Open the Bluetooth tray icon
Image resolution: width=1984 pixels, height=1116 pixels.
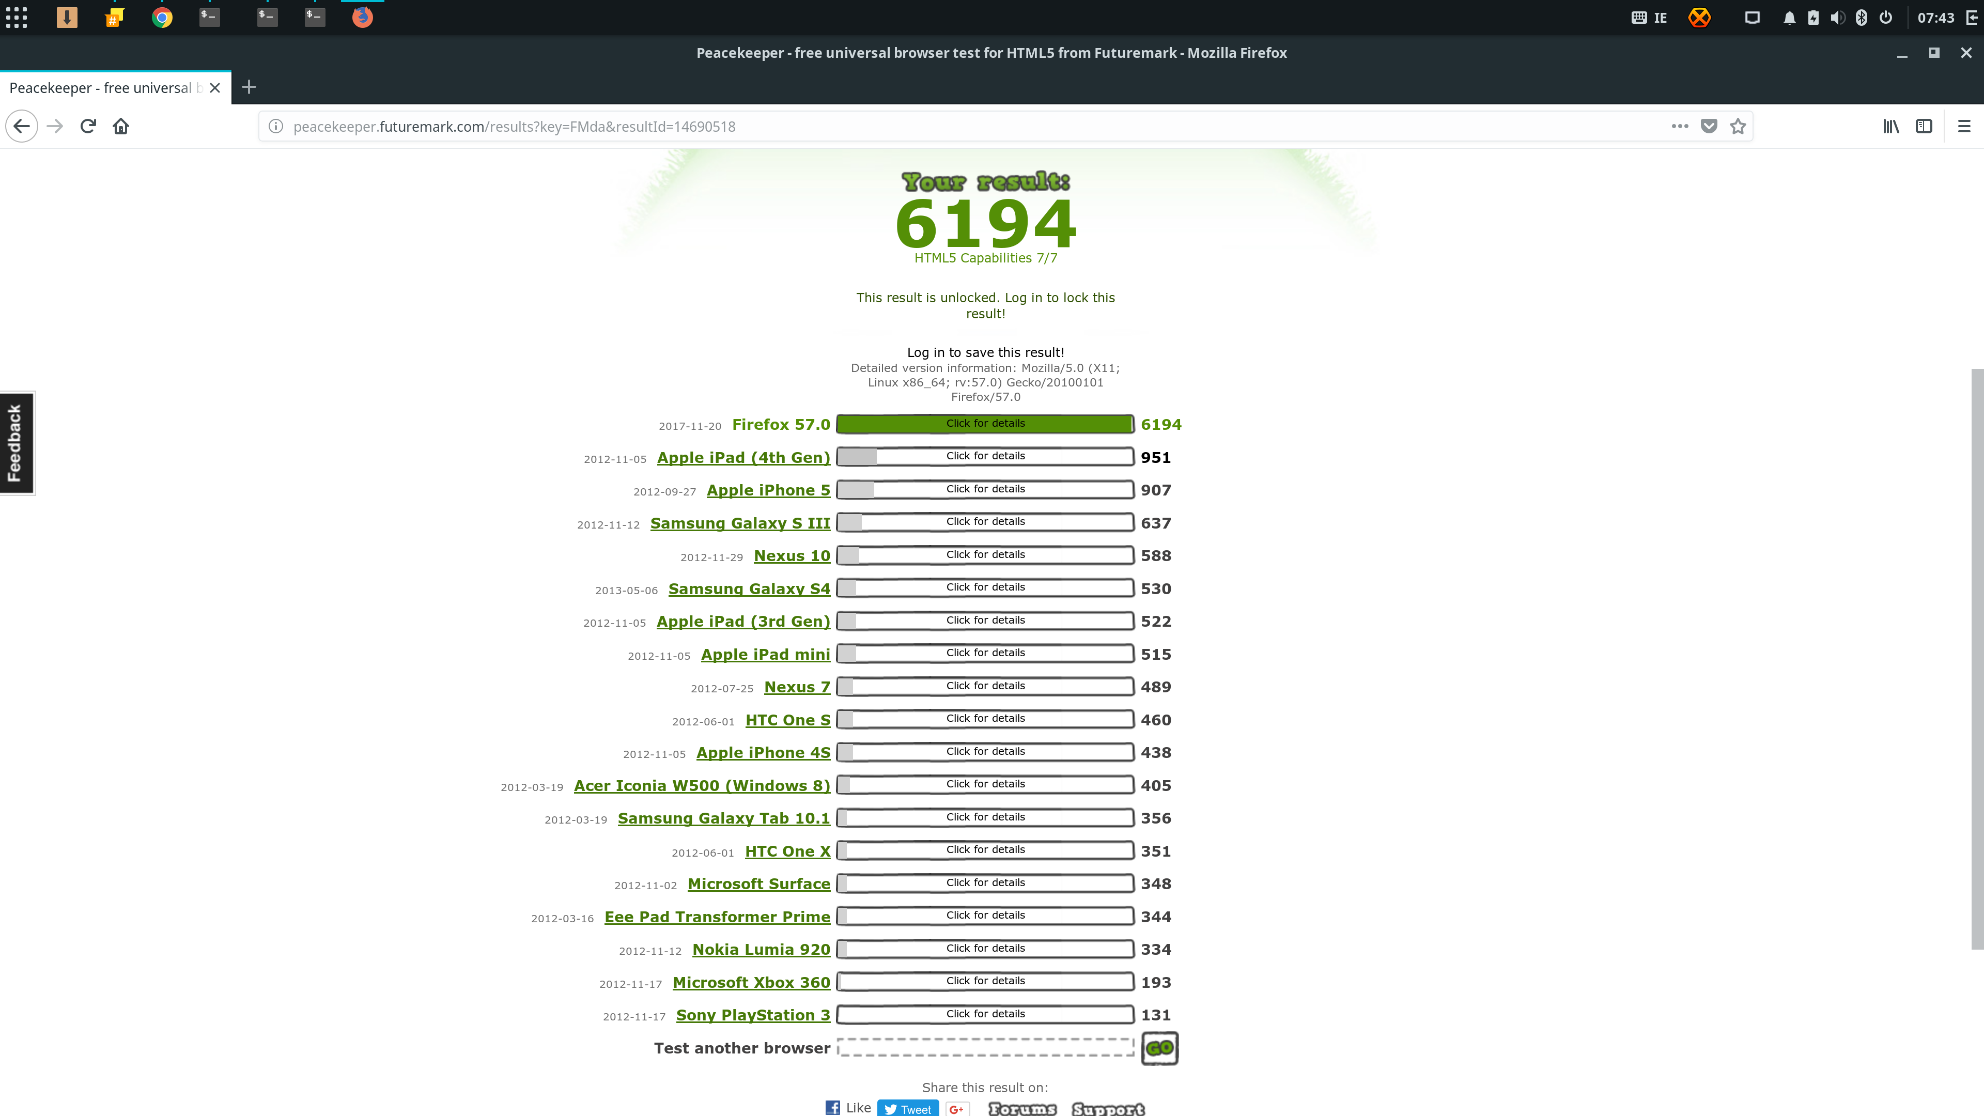coord(1861,17)
